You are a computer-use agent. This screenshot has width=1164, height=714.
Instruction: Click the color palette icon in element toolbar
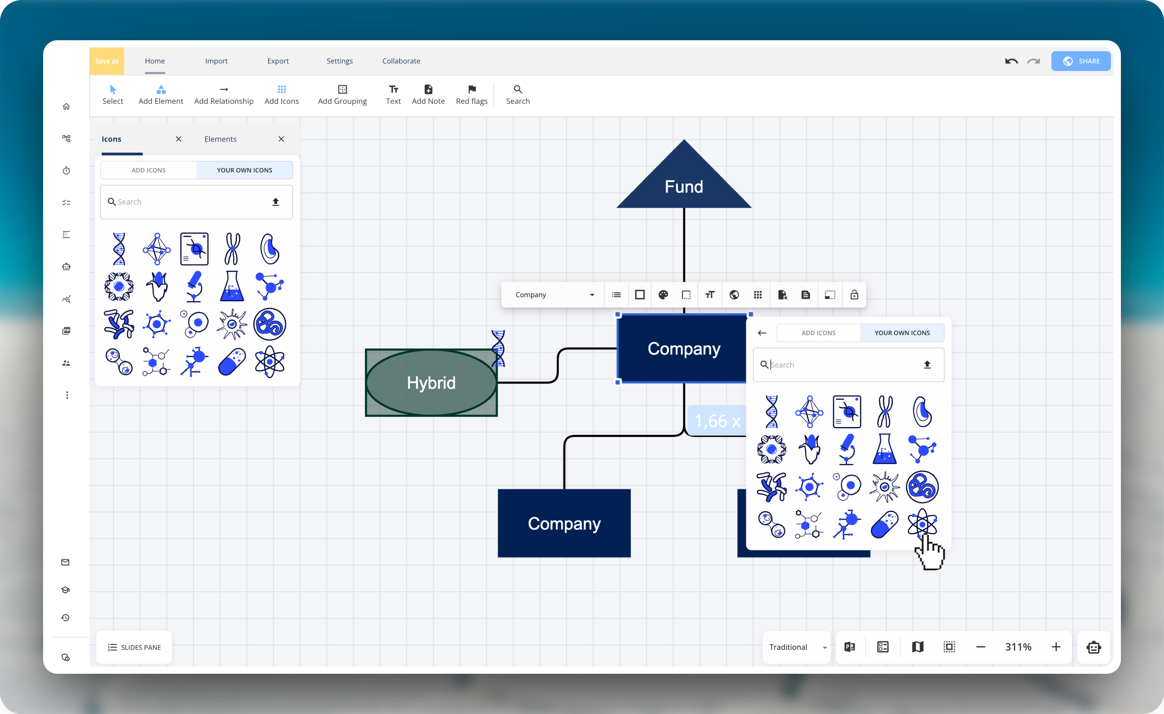pos(663,295)
